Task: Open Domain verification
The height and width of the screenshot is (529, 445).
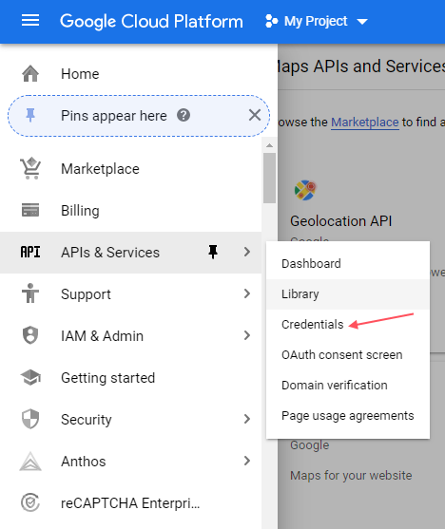Action: tap(348, 386)
